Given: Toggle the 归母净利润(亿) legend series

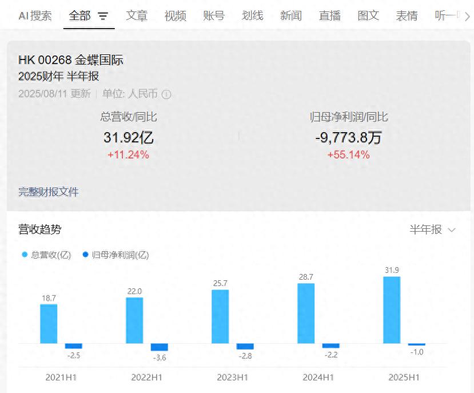Looking at the screenshot, I should tap(115, 255).
